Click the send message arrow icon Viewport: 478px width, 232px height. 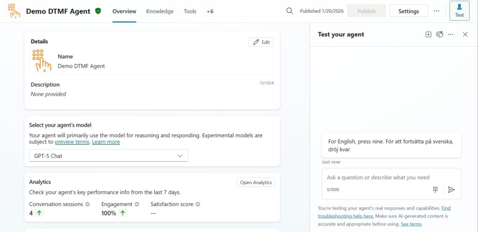(451, 190)
